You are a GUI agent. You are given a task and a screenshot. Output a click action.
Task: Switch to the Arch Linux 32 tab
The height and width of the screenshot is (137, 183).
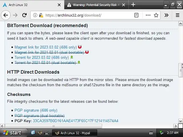pos(32,5)
